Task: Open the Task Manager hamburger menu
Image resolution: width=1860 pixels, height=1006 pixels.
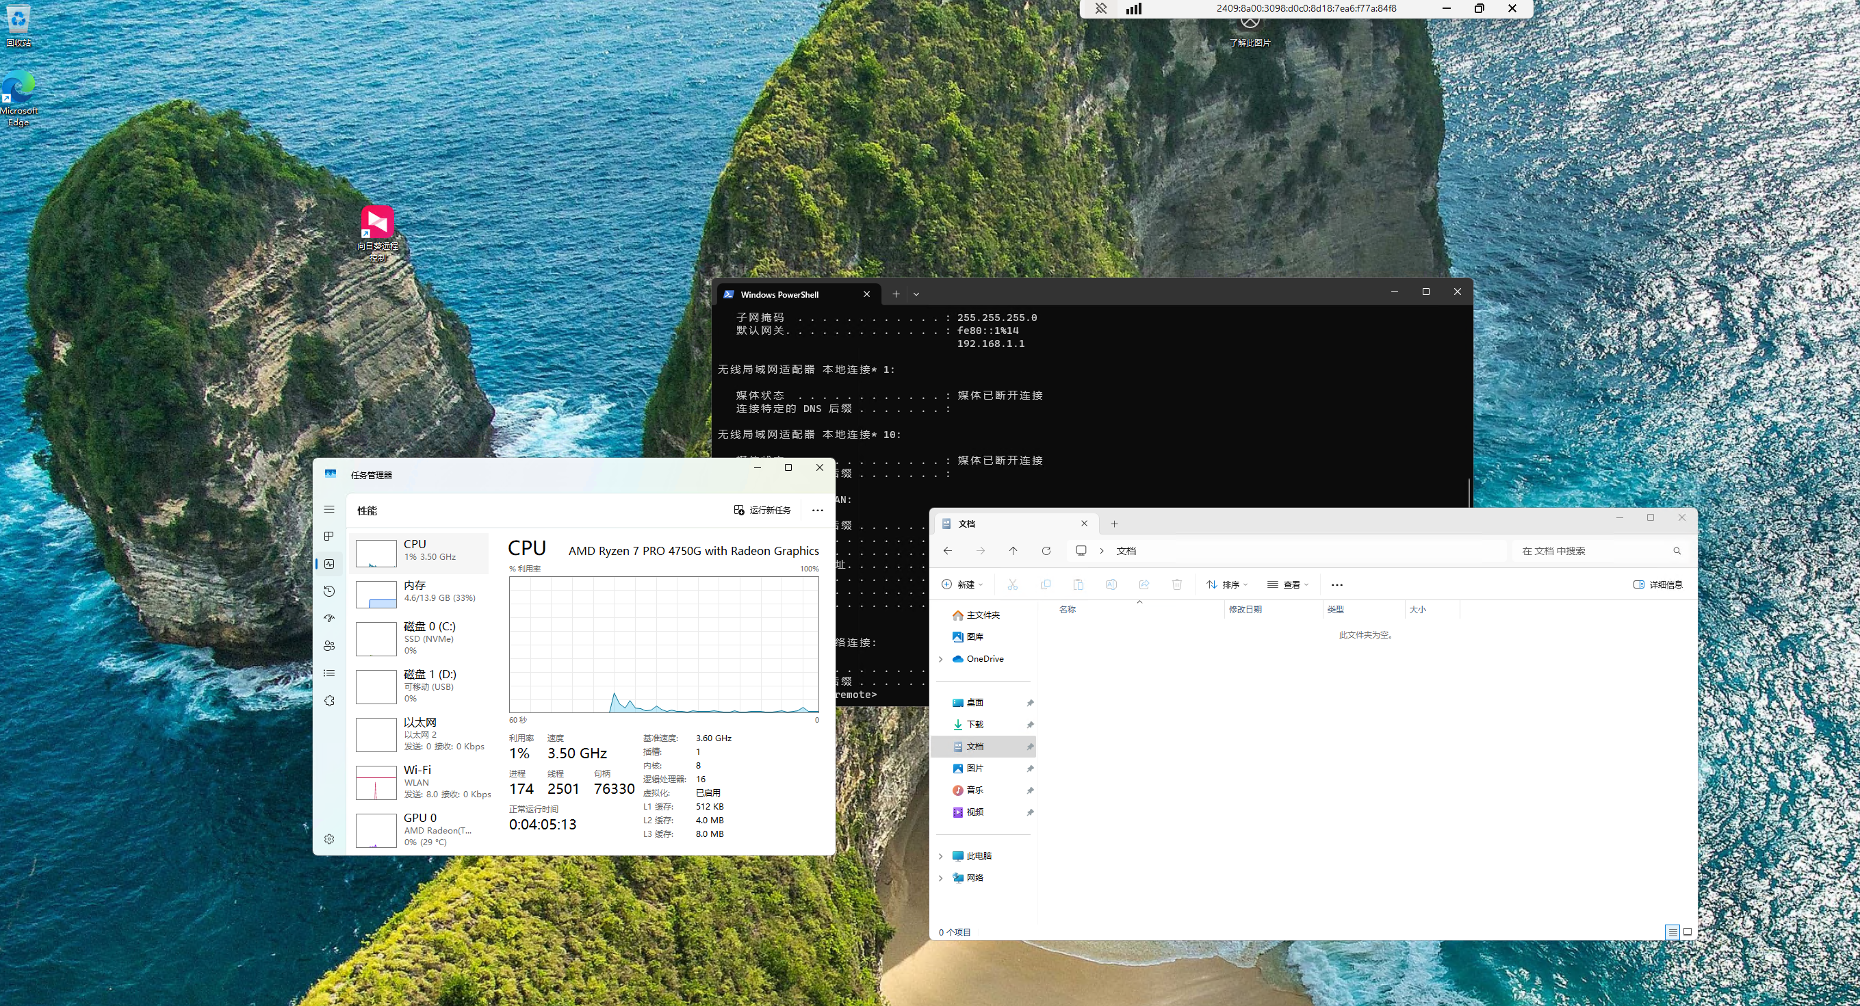Action: point(329,509)
